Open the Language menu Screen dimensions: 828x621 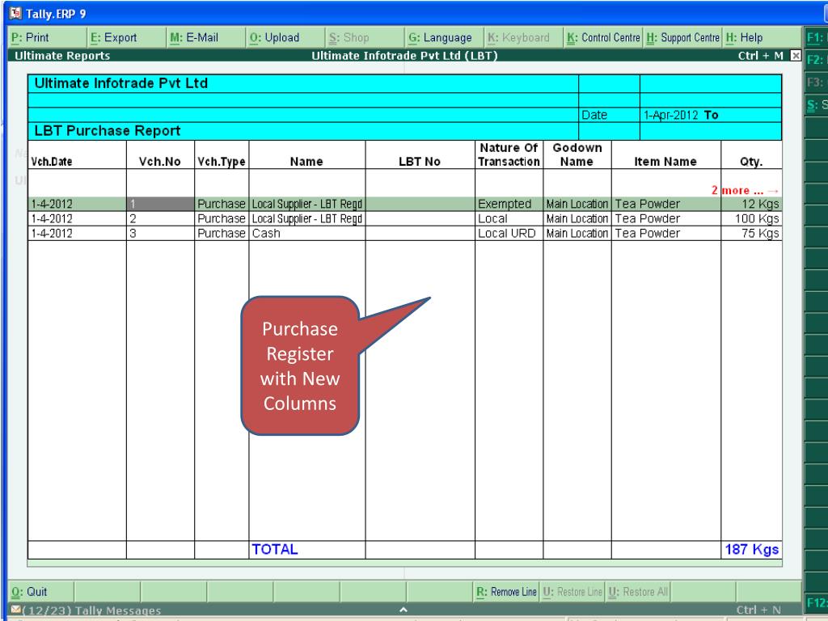(445, 37)
